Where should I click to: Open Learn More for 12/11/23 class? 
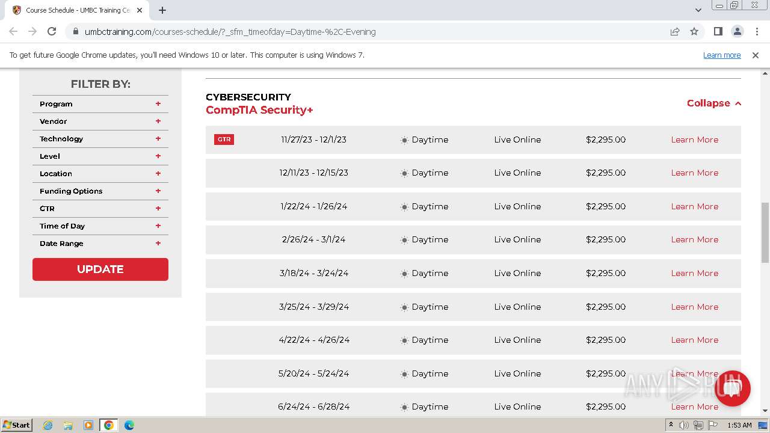pos(695,173)
